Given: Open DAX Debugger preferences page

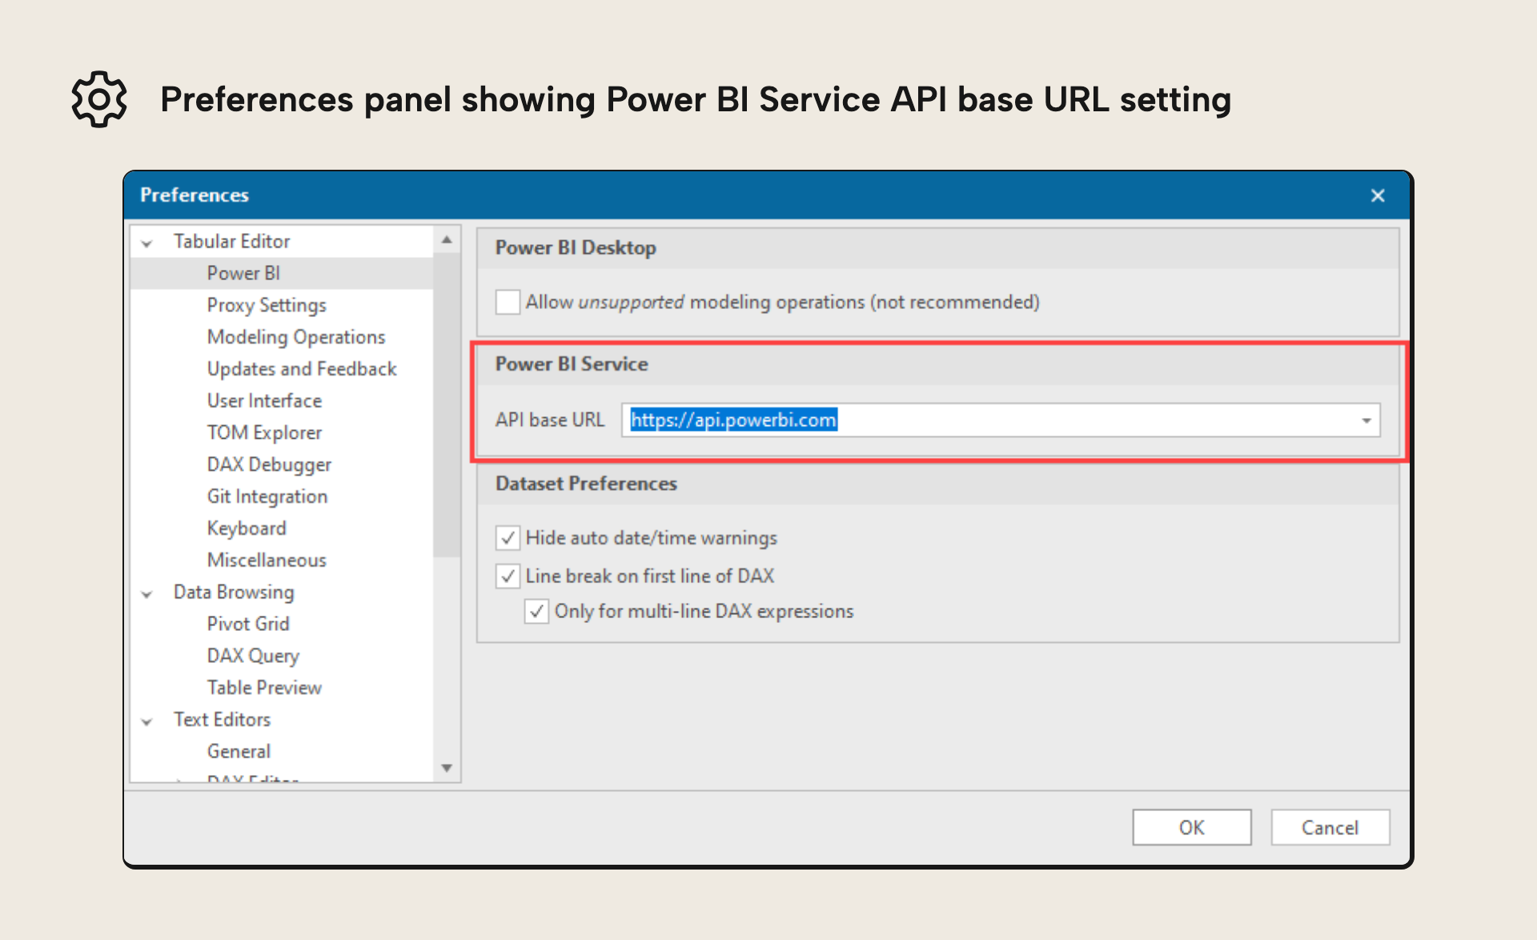Looking at the screenshot, I should tap(269, 464).
